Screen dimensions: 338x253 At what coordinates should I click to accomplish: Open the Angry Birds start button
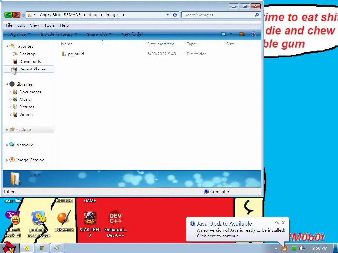click(x=9, y=247)
